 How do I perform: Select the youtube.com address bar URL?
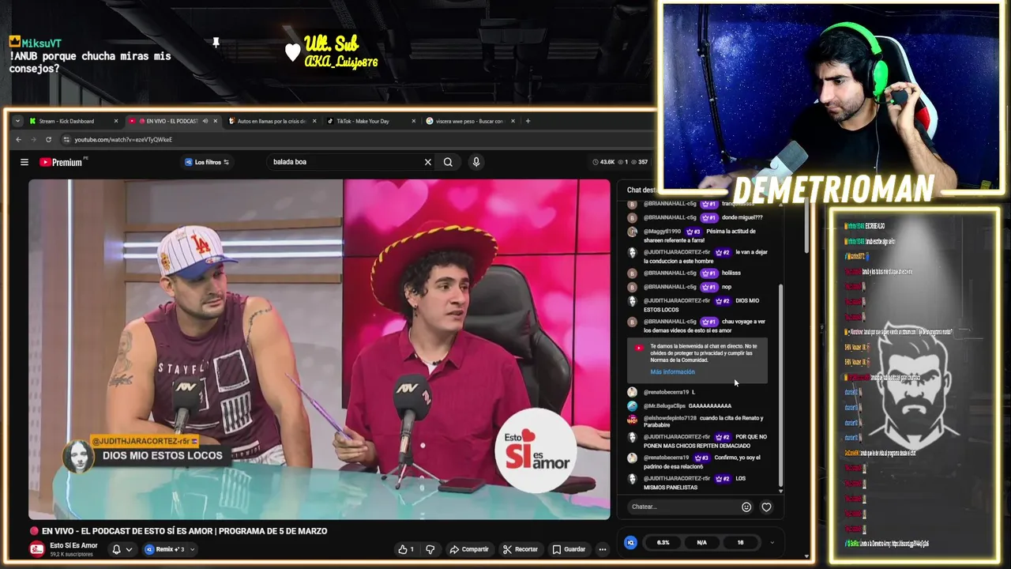pyautogui.click(x=123, y=140)
